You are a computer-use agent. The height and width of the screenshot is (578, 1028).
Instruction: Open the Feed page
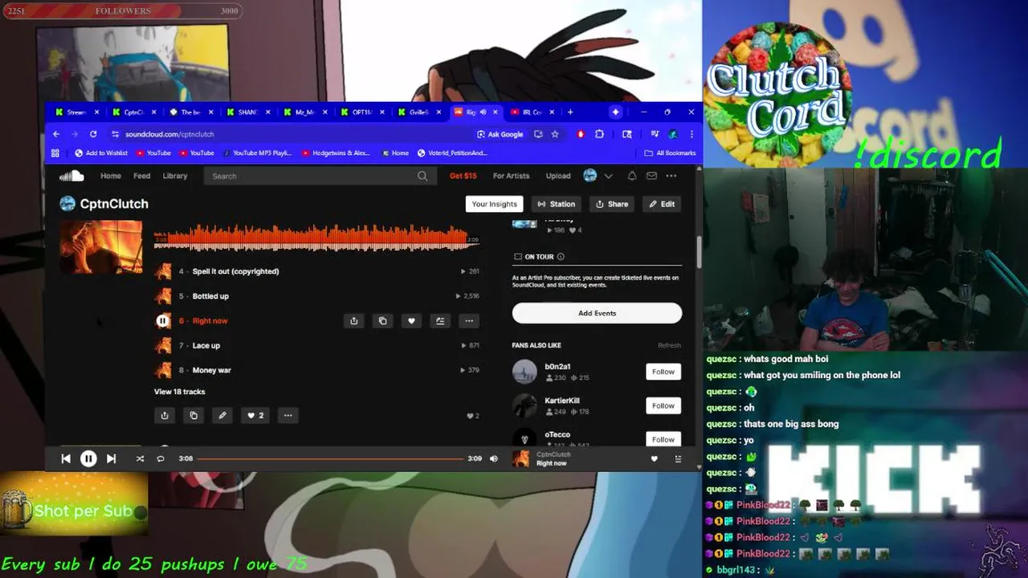coord(142,176)
